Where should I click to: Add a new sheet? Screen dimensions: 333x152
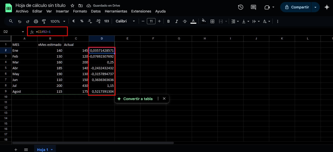pyautogui.click(x=16, y=150)
